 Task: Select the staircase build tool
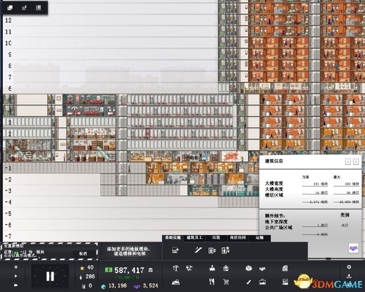coord(198,250)
